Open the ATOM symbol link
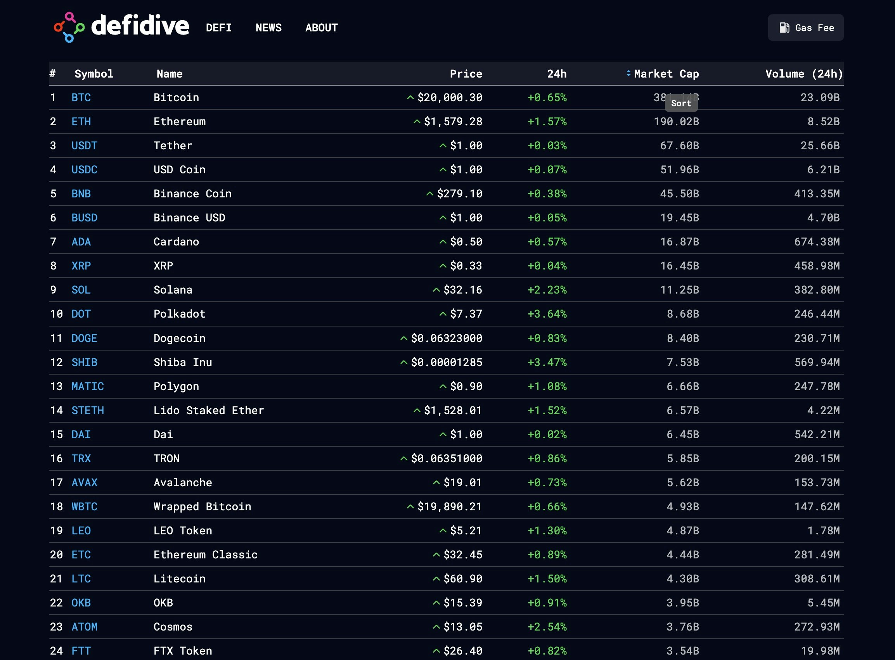 tap(84, 627)
